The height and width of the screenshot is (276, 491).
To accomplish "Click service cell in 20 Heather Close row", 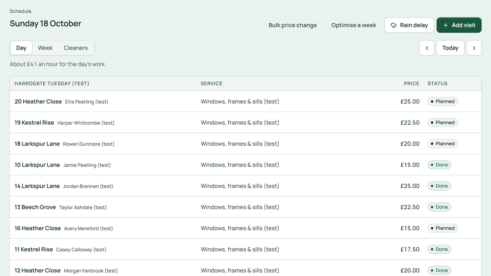I will coord(240,101).
